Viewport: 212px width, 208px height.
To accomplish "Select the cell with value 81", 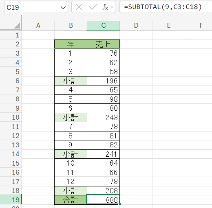I will (103, 136).
